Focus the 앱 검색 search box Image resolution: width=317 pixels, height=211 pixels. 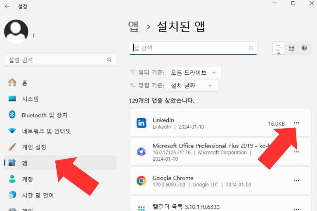pyautogui.click(x=193, y=48)
